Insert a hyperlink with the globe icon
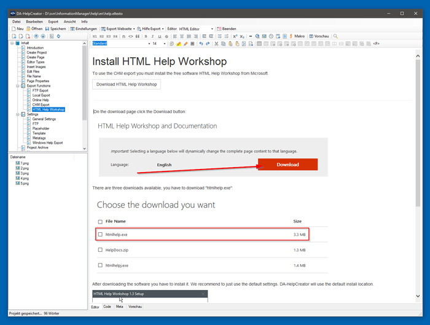 click(257, 36)
